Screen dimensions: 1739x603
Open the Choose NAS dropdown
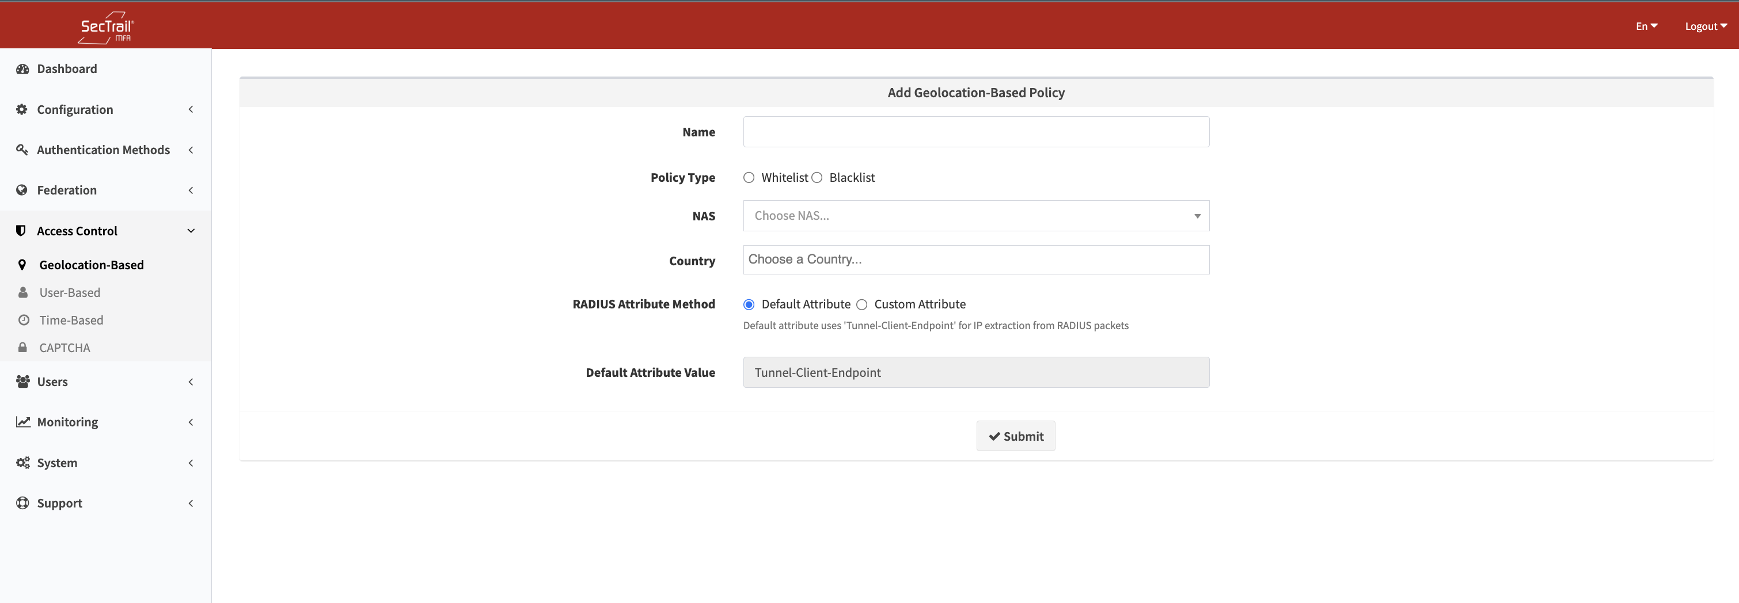click(x=975, y=216)
